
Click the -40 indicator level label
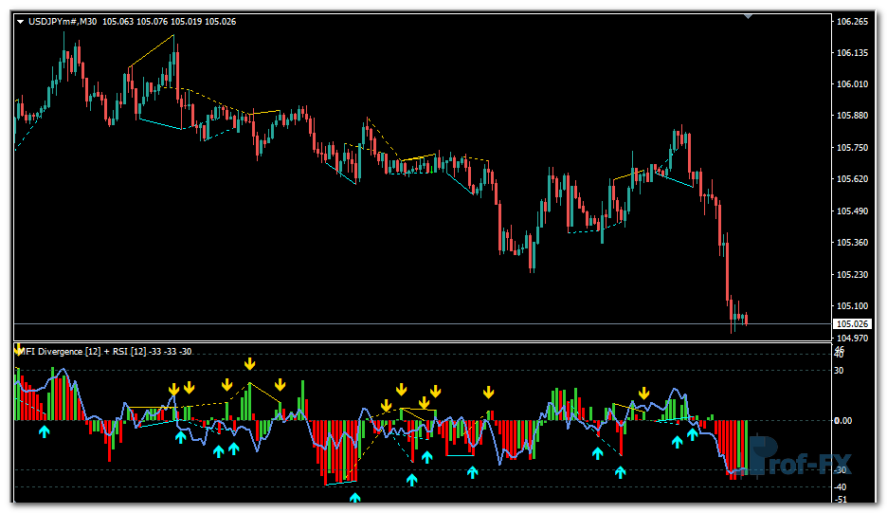click(840, 487)
